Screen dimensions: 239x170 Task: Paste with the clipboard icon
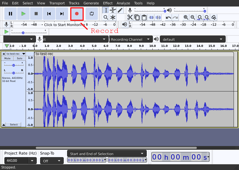[x=144, y=18]
